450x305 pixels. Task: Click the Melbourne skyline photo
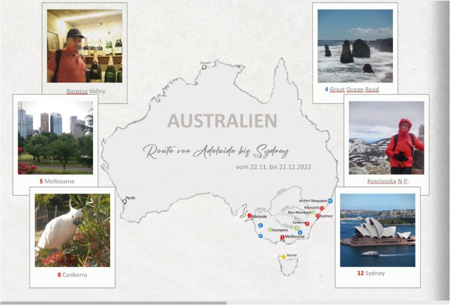click(55, 138)
